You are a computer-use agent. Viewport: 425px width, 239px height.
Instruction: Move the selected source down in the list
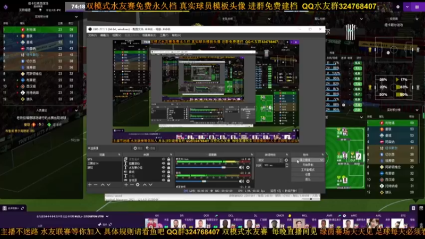150,185
